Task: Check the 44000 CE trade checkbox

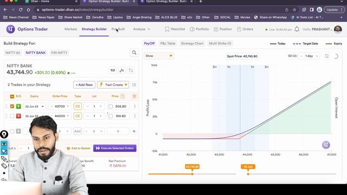Action: pos(12,116)
